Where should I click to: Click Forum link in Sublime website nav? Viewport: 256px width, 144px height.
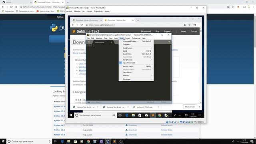(x=194, y=31)
